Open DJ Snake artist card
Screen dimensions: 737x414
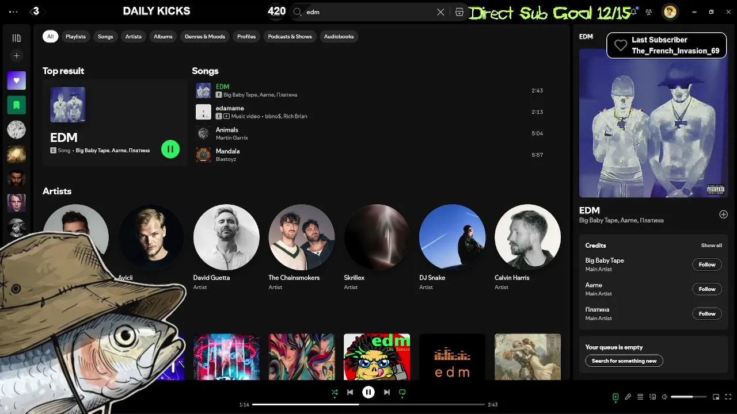(453, 247)
